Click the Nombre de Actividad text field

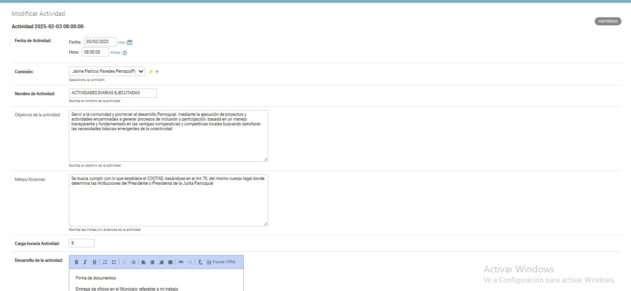(112, 93)
